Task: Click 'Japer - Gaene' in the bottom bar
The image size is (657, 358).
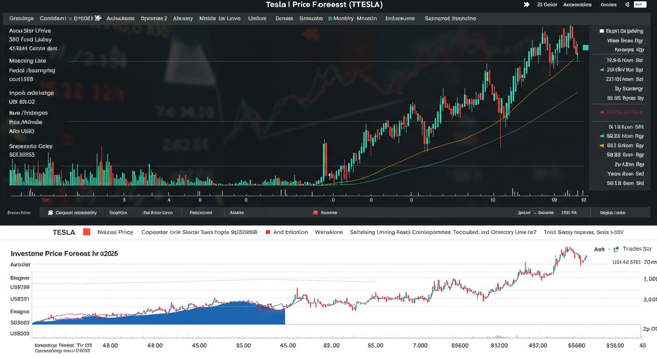Action: tap(536, 213)
